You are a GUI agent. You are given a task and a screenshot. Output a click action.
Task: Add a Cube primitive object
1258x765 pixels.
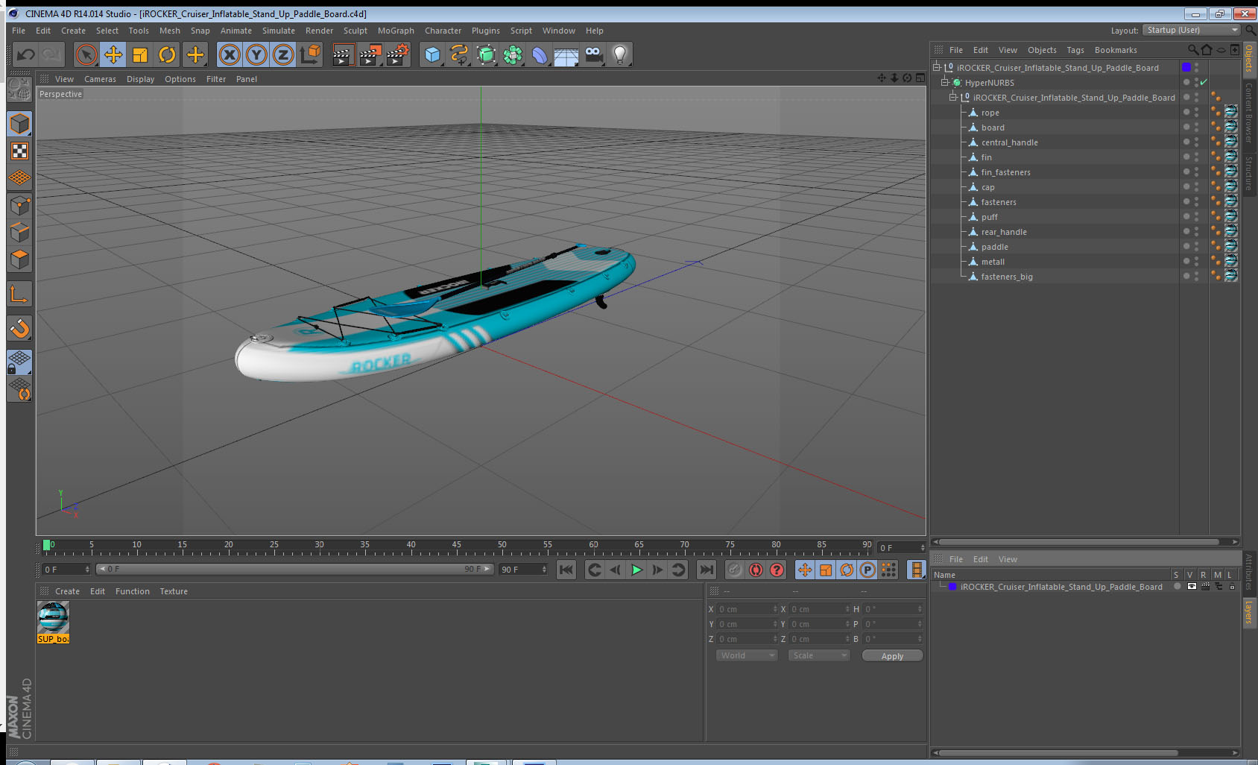[x=432, y=54]
